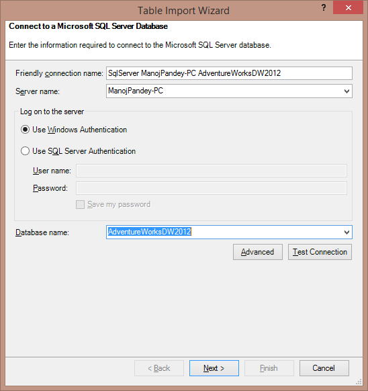Click the Advanced button
Screen dimensions: 368x391
click(258, 252)
